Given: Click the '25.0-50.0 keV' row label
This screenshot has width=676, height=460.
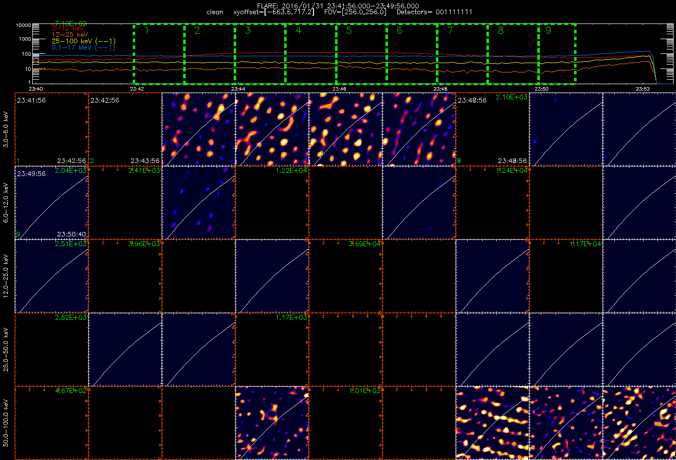Looking at the screenshot, I should point(6,349).
